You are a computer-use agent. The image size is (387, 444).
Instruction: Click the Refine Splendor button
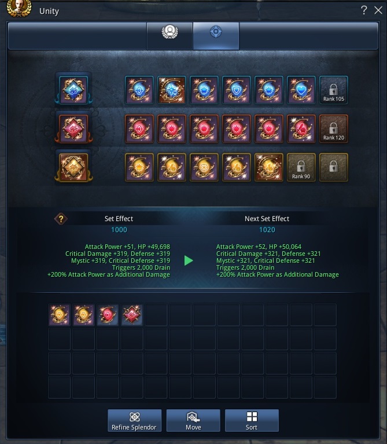point(134,420)
